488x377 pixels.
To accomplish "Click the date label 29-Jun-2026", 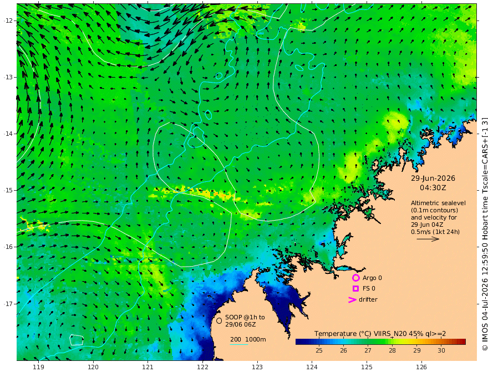I will (x=433, y=178).
